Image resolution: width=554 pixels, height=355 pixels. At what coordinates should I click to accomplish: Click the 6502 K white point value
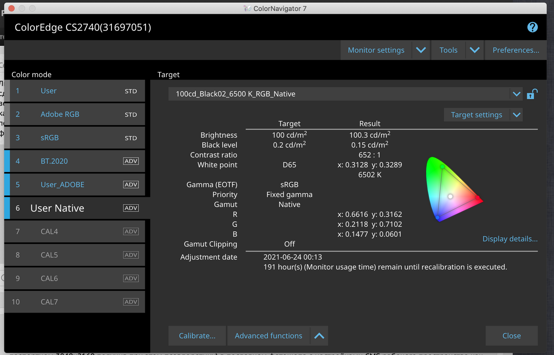(370, 175)
